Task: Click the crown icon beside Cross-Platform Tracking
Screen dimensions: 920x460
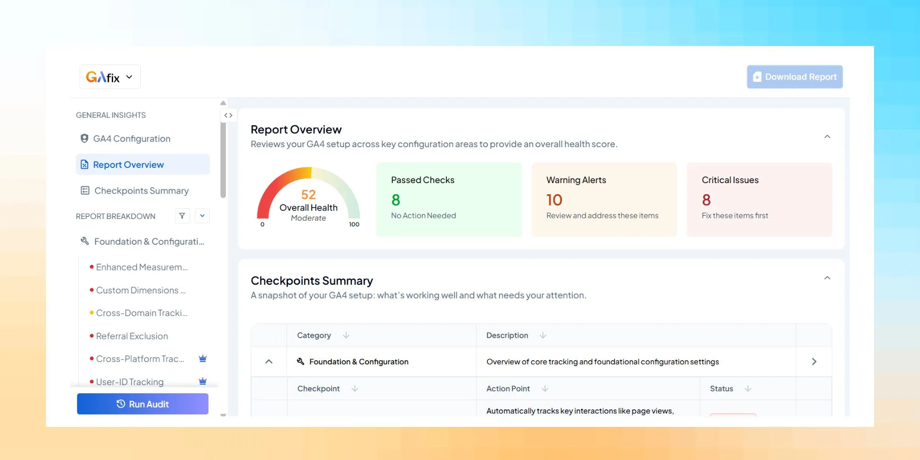Action: [202, 358]
